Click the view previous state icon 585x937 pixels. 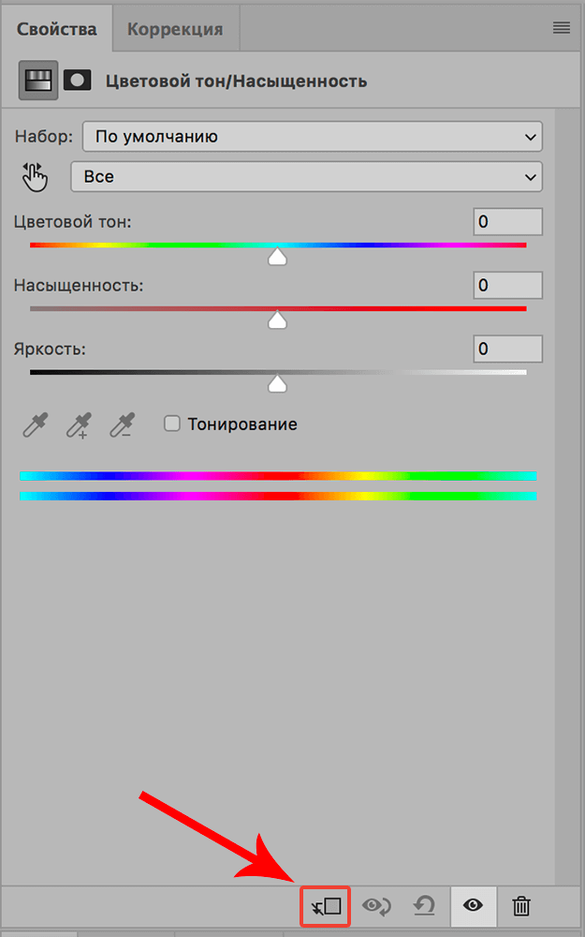[376, 906]
